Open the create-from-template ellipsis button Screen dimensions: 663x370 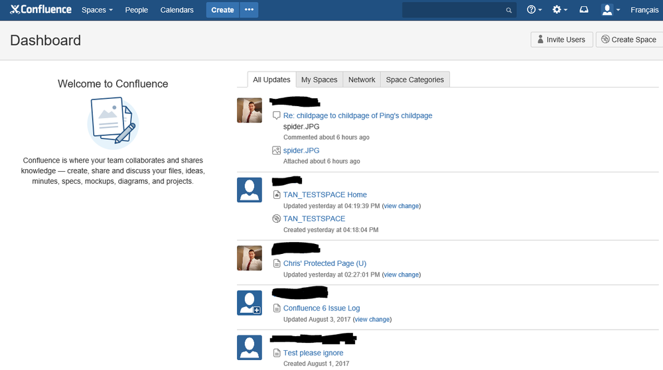click(249, 10)
